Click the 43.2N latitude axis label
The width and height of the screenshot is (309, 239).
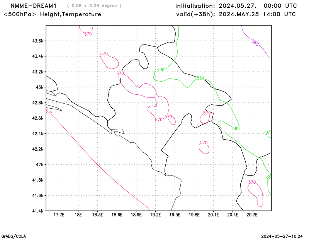[x=38, y=72]
